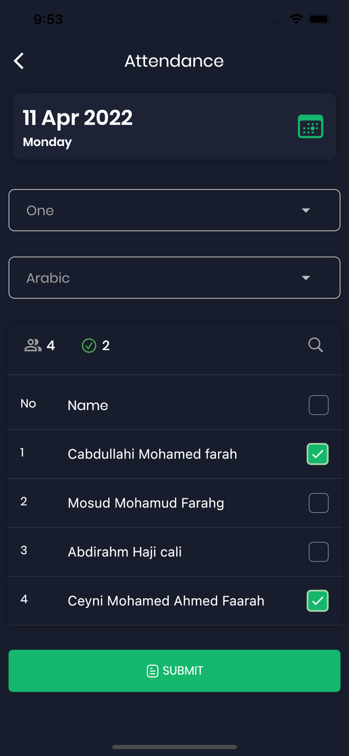Uncheck Cabdullahi Mohamed farah attendance
The height and width of the screenshot is (756, 349).
tap(318, 454)
